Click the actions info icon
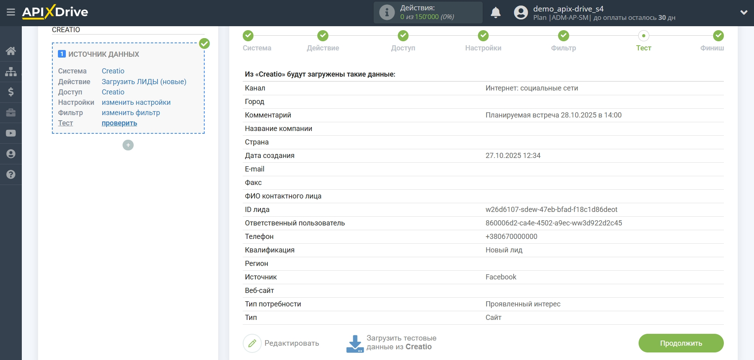The width and height of the screenshot is (754, 360). tap(387, 12)
